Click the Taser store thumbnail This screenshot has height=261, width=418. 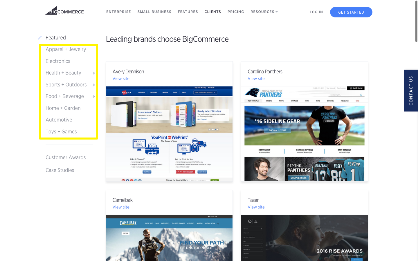pos(304,238)
